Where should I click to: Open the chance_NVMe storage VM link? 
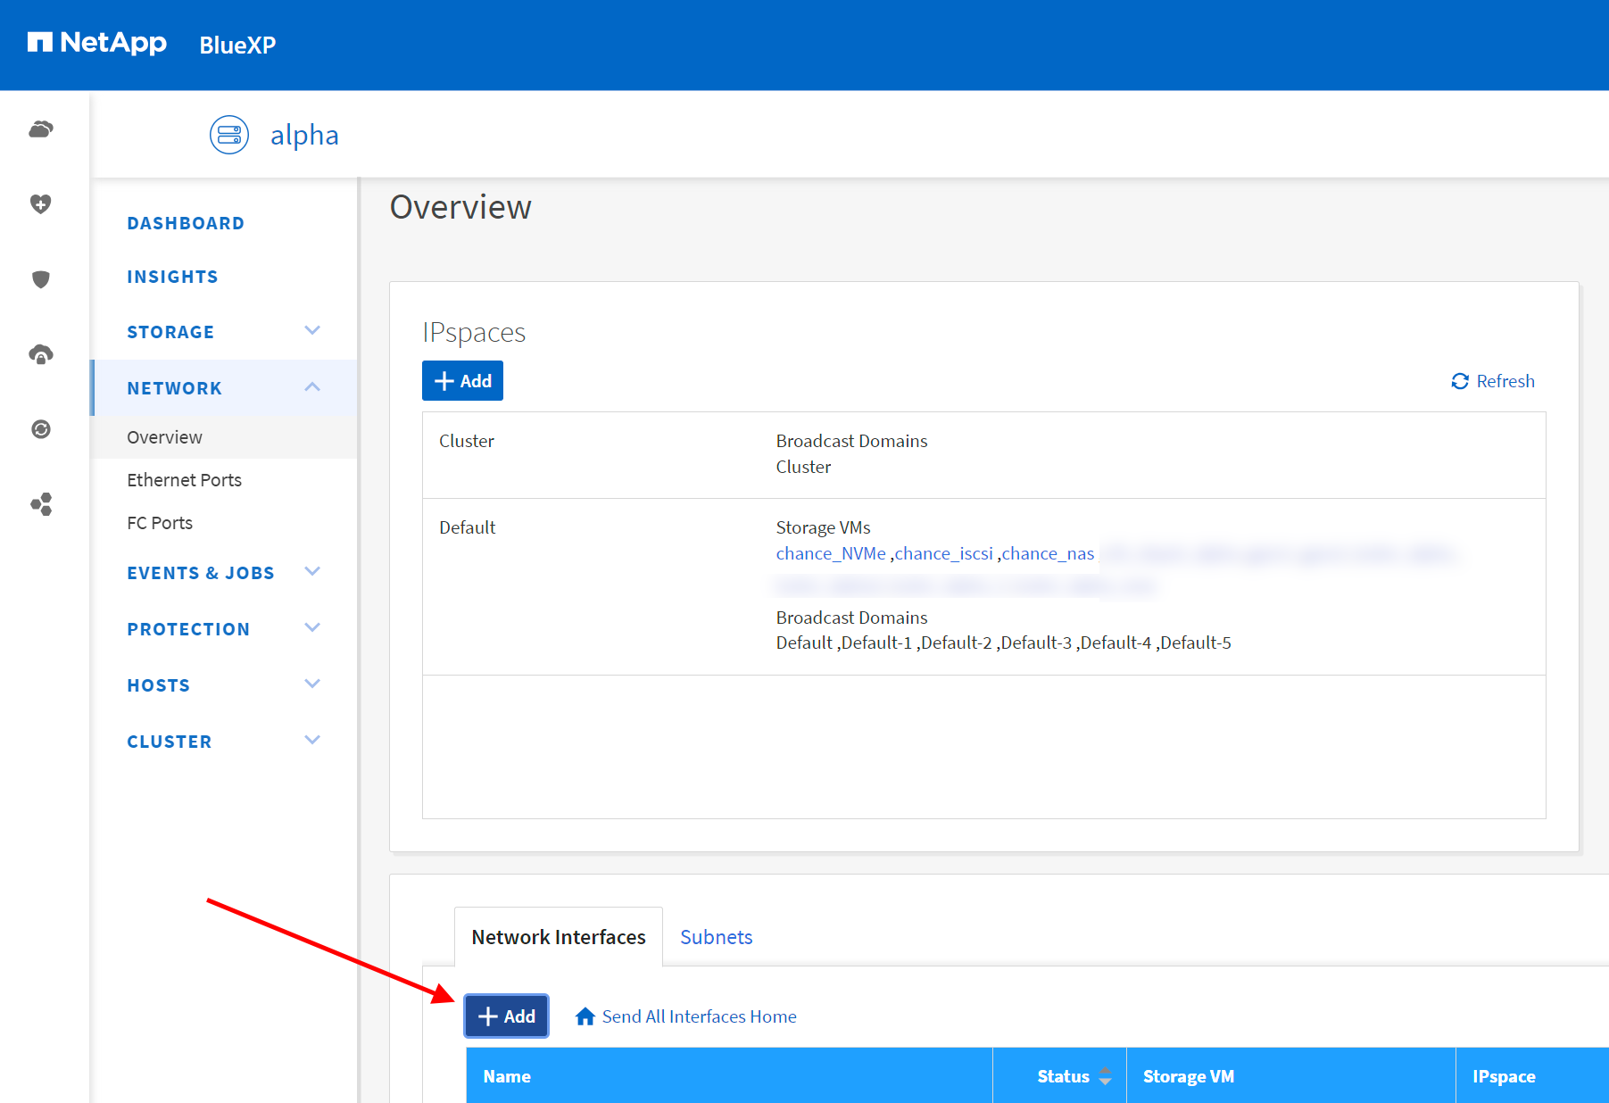tap(830, 553)
